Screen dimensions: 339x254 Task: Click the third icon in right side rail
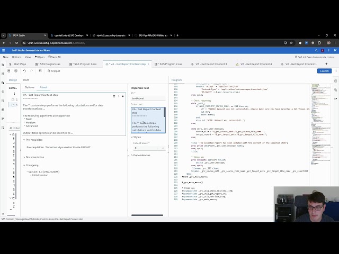[x=335, y=99]
